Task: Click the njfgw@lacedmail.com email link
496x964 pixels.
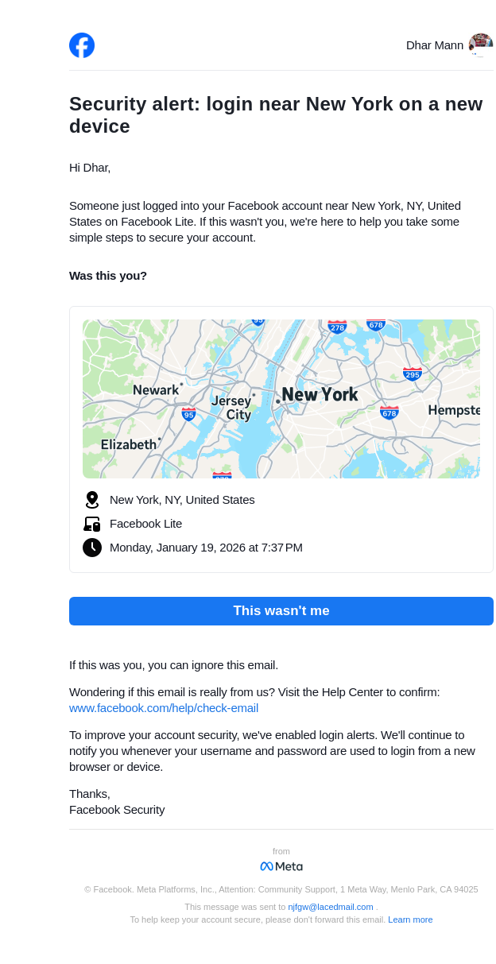Action: (x=331, y=907)
